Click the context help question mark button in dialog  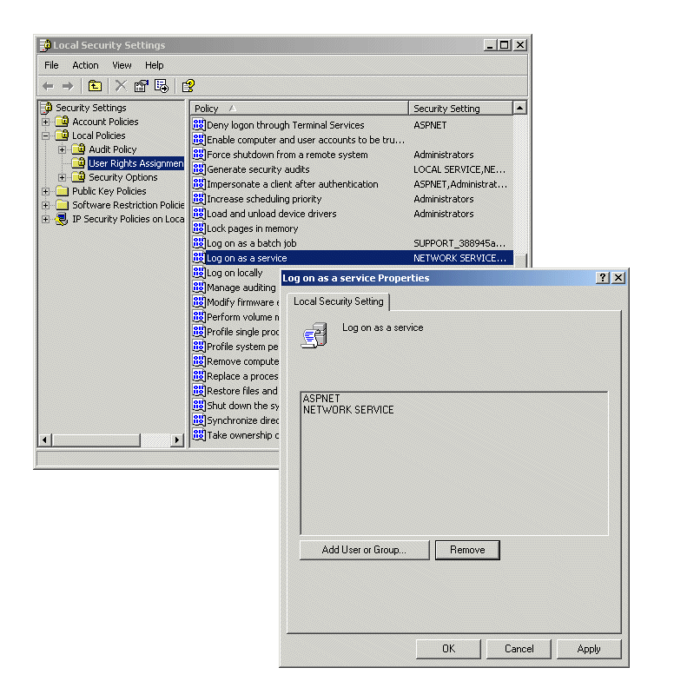(603, 278)
